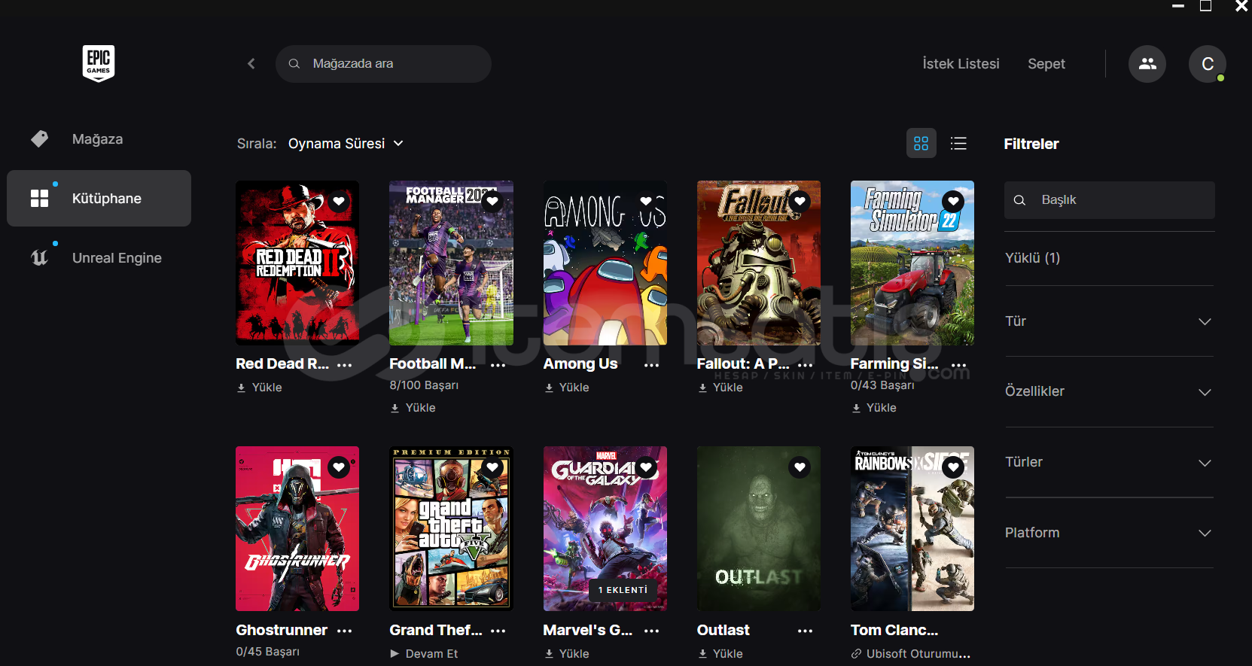Expand the Özellikler filter section
Image resolution: width=1252 pixels, height=666 pixels.
pos(1109,392)
